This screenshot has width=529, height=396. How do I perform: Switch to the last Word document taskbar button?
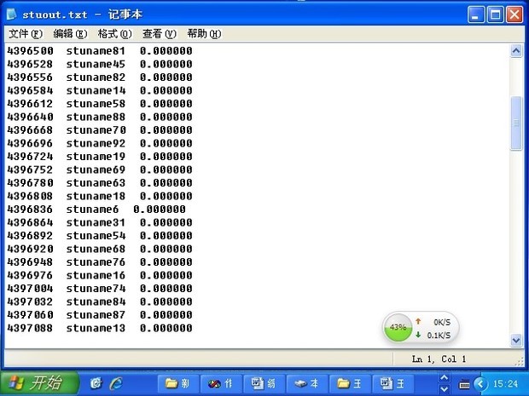pos(392,383)
